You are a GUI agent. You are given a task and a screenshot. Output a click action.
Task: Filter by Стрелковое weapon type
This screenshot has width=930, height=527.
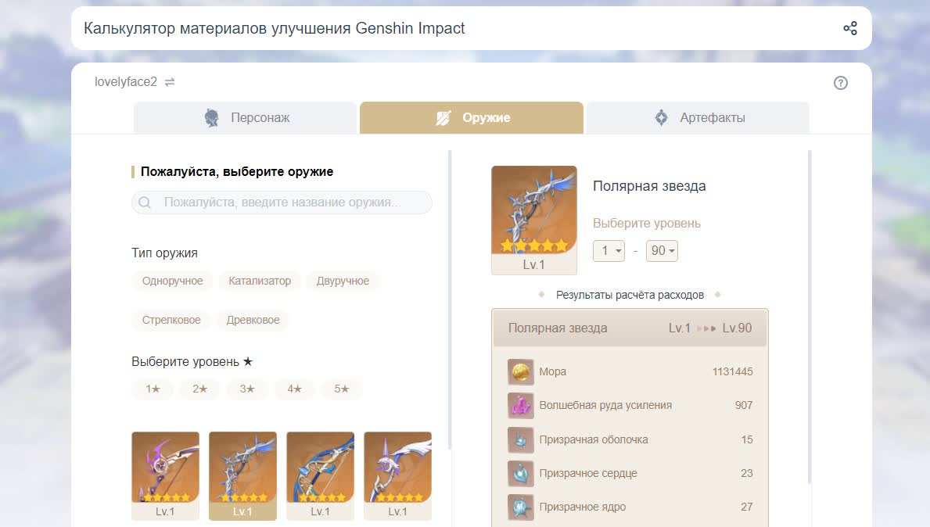click(x=171, y=320)
